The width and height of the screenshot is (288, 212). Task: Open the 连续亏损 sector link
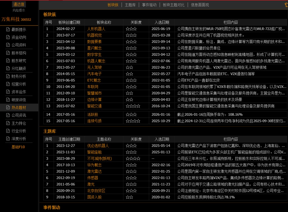pos(94,121)
